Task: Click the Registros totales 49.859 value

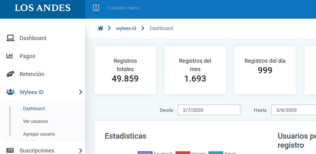Action: (x=125, y=79)
